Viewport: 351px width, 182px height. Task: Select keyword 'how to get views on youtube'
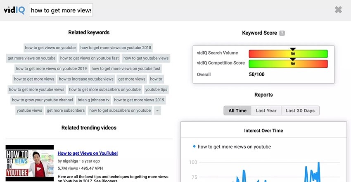click(50, 48)
